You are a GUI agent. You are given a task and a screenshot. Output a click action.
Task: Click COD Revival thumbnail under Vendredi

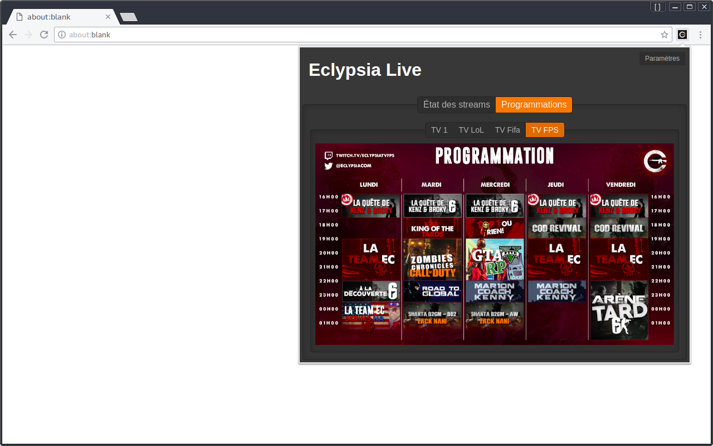(x=619, y=228)
